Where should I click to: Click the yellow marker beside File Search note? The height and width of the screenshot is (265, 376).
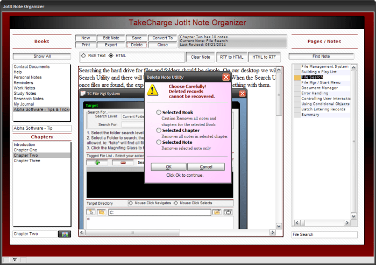pyautogui.click(x=297, y=78)
